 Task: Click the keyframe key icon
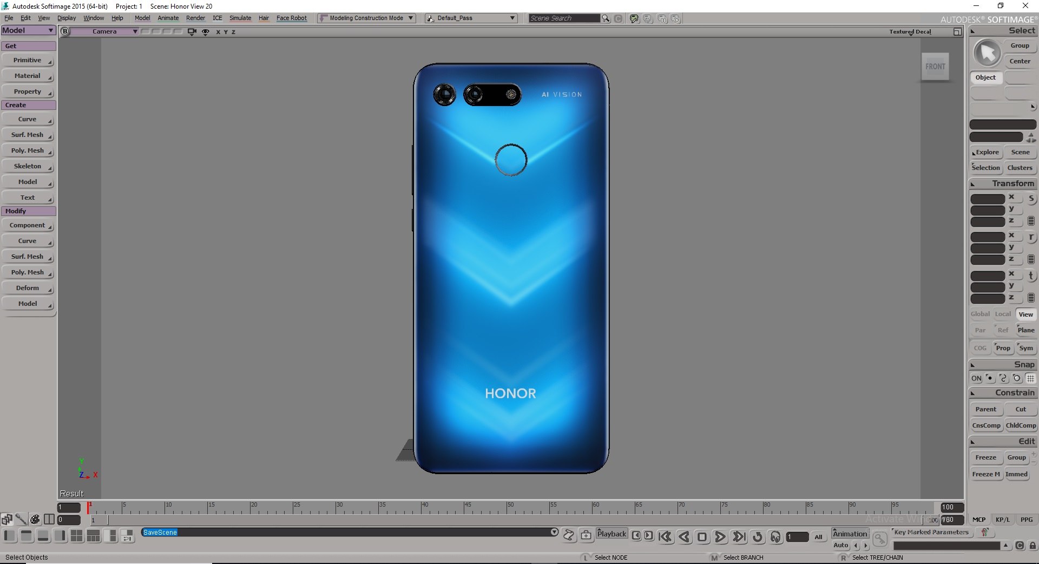(880, 539)
